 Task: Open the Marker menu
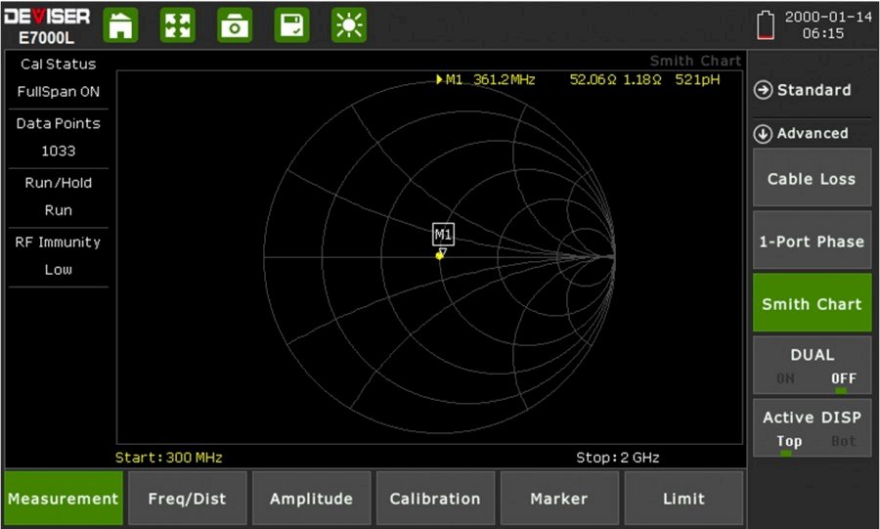[559, 498]
